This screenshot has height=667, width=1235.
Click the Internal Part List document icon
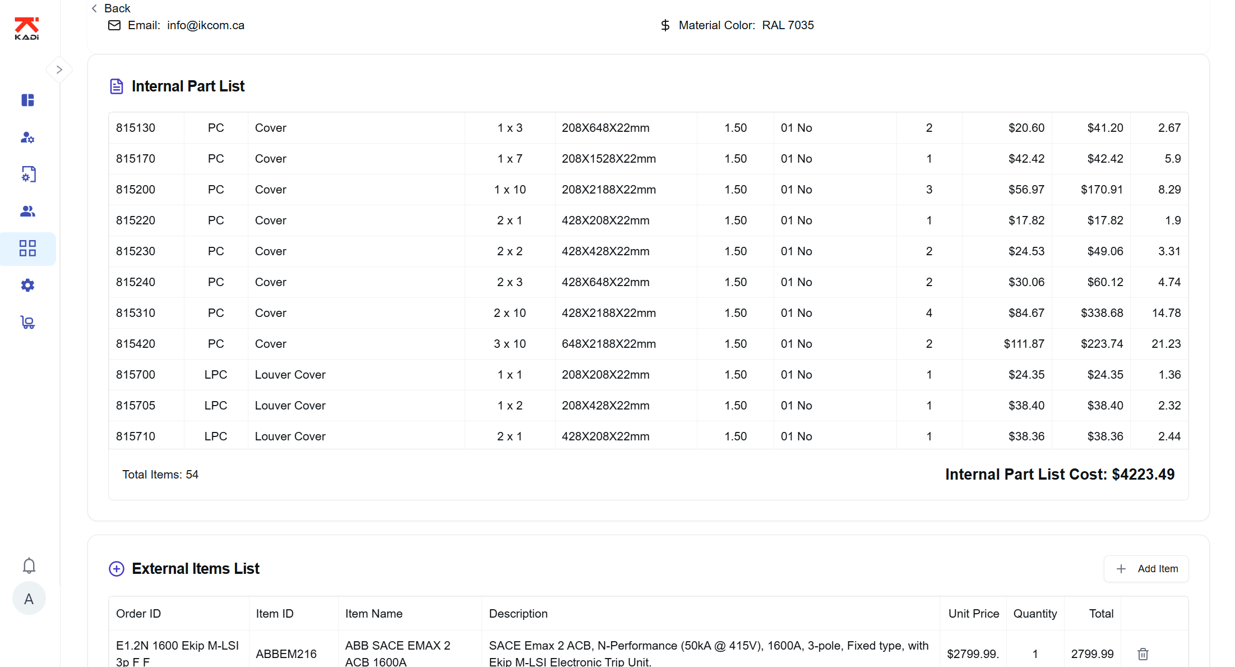[x=116, y=86]
